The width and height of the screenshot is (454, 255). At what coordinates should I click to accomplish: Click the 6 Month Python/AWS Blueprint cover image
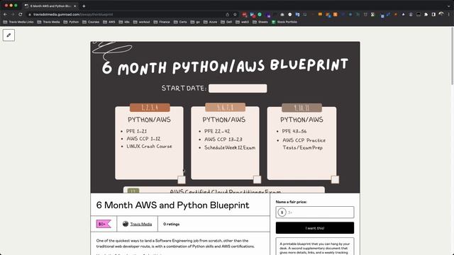pyautogui.click(x=226, y=117)
